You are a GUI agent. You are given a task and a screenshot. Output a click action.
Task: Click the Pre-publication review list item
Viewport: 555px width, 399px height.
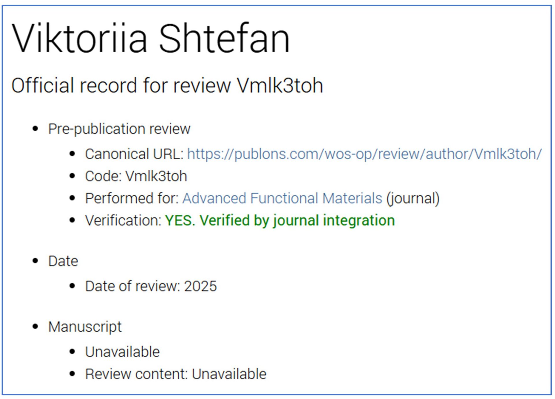119,129
